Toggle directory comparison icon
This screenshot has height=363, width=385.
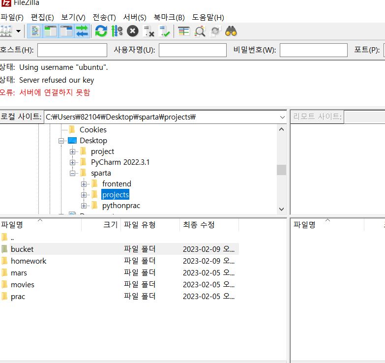[200, 31]
